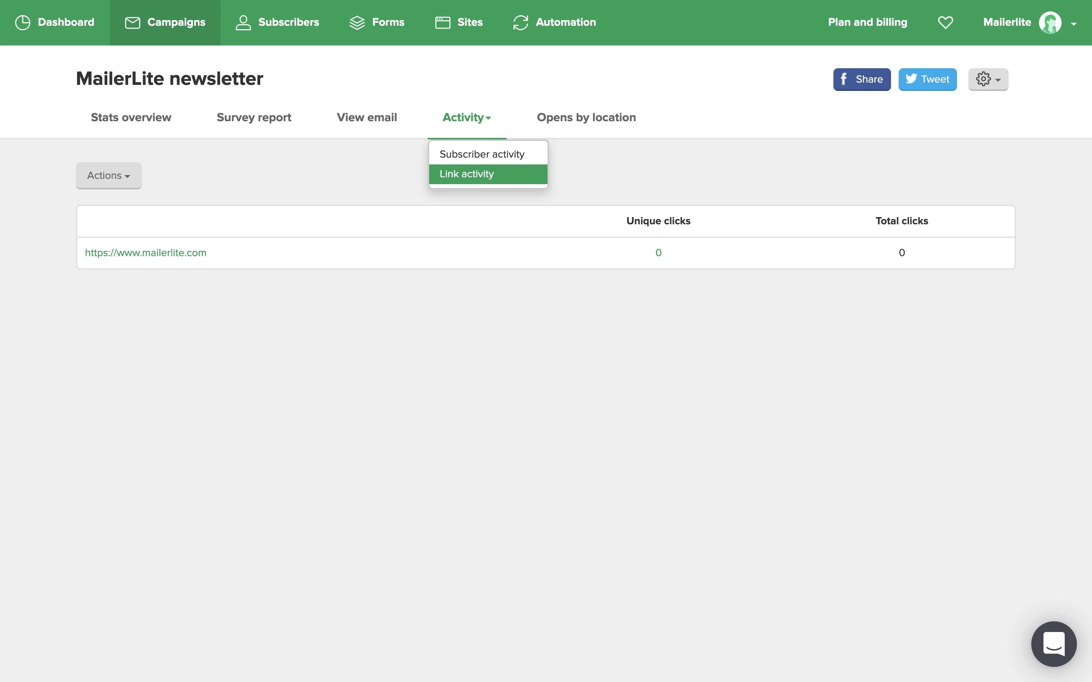Click the Mailerlite profile avatar
1092x682 pixels.
(x=1050, y=23)
